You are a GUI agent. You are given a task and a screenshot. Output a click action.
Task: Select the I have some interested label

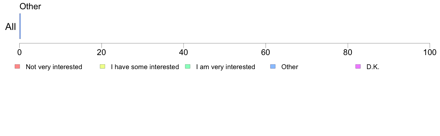[x=145, y=67]
